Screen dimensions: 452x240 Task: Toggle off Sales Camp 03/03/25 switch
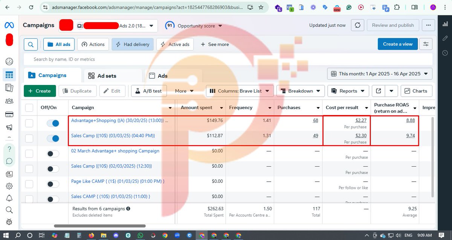(x=53, y=138)
